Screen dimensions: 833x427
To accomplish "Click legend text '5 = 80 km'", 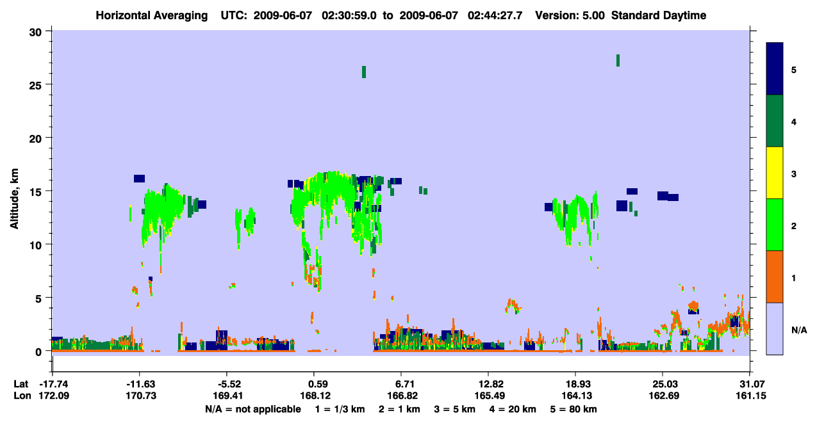I will click(x=573, y=409).
